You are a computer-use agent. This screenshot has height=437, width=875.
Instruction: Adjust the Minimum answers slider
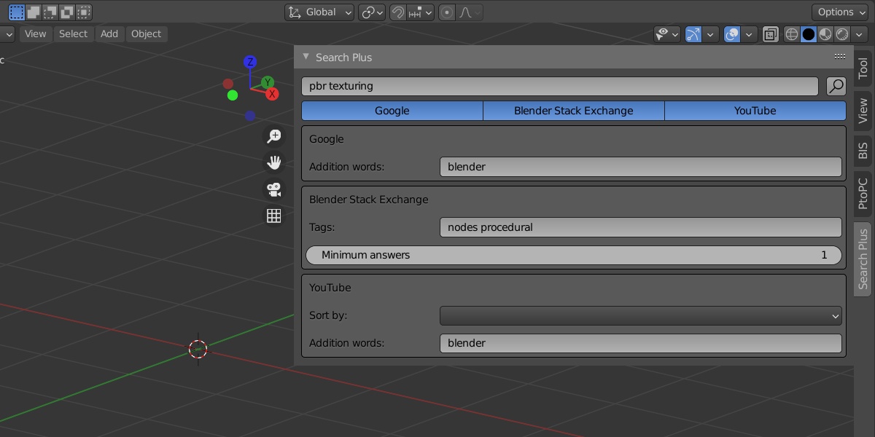(x=574, y=255)
